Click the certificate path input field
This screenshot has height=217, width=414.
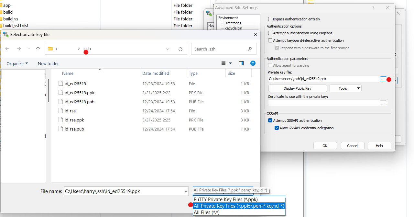(x=323, y=103)
